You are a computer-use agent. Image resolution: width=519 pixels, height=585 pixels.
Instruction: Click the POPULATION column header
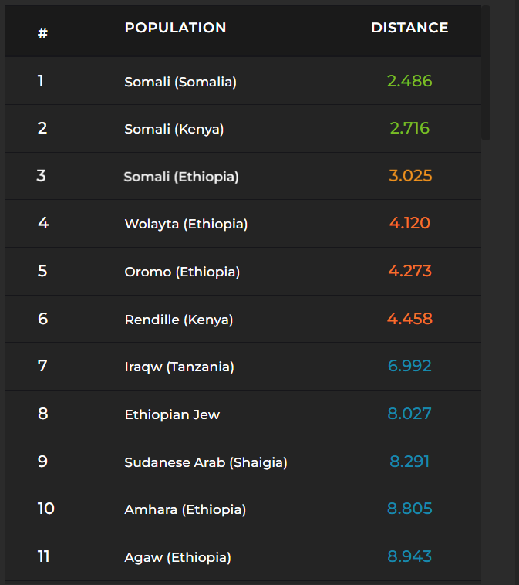pyautogui.click(x=175, y=28)
